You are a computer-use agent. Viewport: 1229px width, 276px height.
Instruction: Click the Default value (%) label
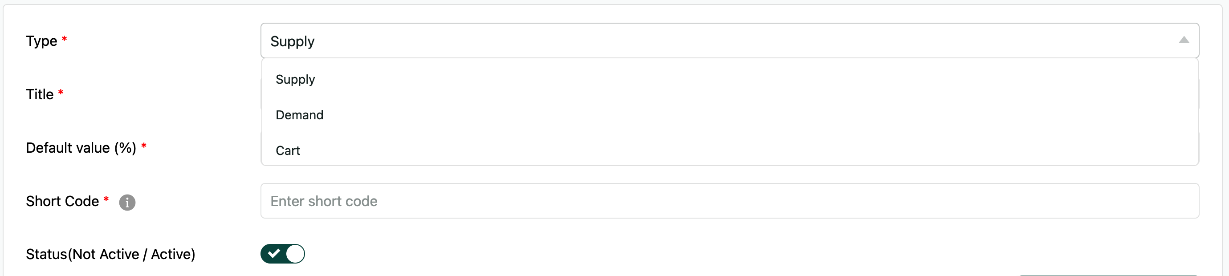coord(81,148)
